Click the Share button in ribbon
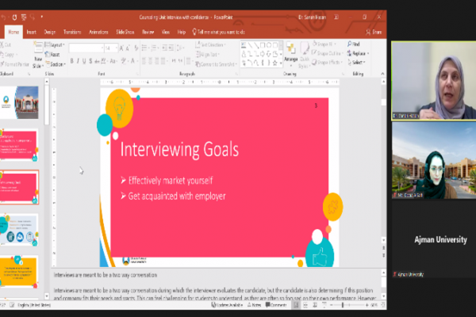Screen dimensions: 476x317 [x=375, y=32]
